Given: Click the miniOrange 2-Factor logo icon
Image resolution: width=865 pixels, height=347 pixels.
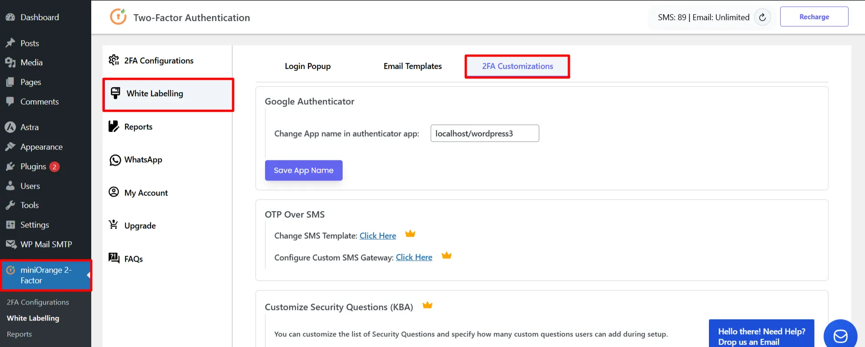Looking at the screenshot, I should [x=10, y=270].
